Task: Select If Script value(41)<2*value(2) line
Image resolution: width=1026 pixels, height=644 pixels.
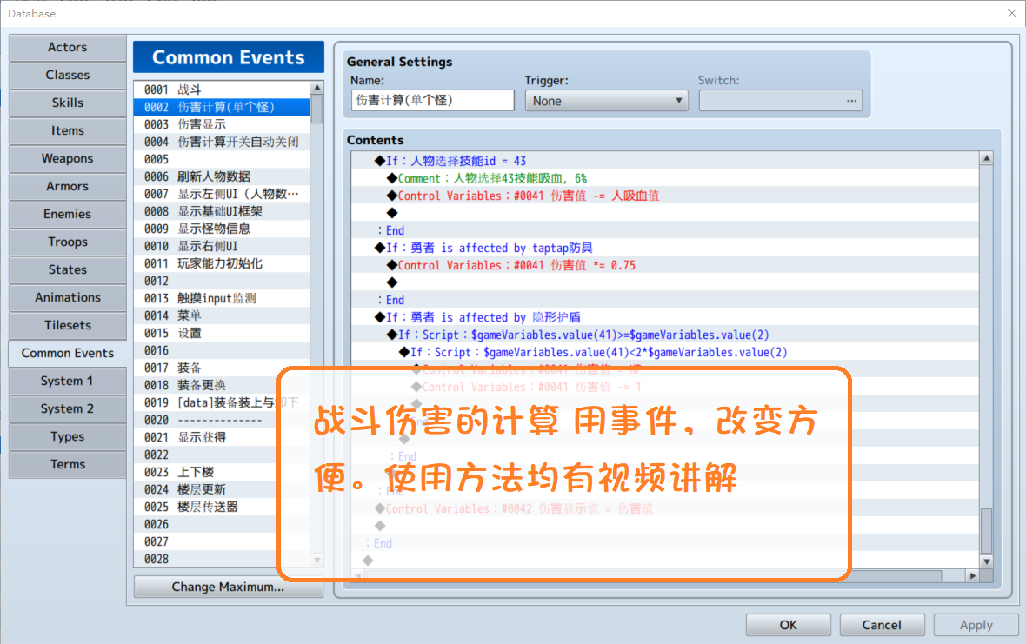Action: 665,352
